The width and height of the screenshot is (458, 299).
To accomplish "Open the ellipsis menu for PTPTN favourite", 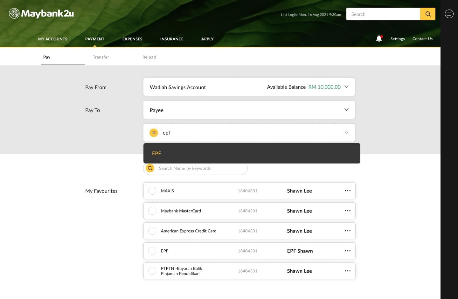I will (x=347, y=271).
